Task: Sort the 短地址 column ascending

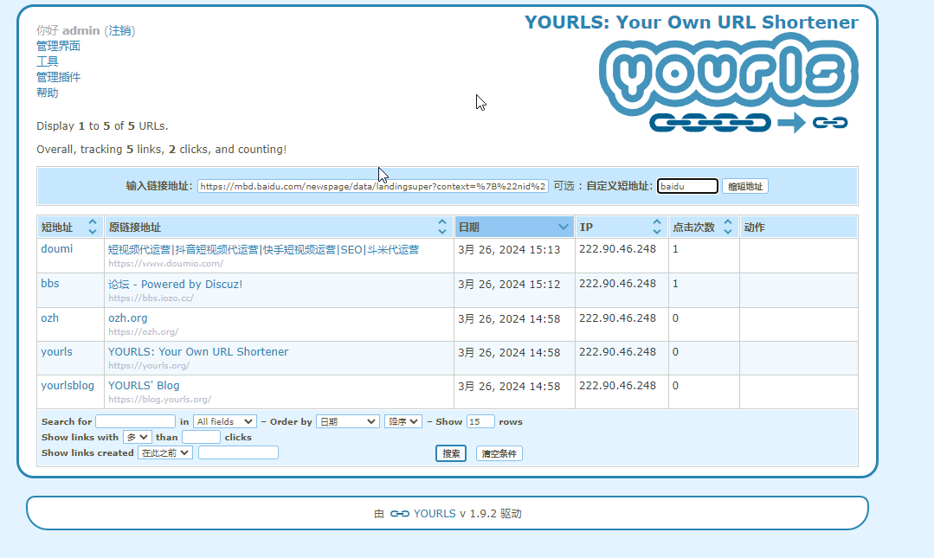Action: [x=94, y=221]
